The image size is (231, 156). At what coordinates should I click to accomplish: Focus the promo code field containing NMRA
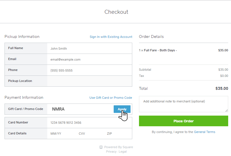(82, 109)
